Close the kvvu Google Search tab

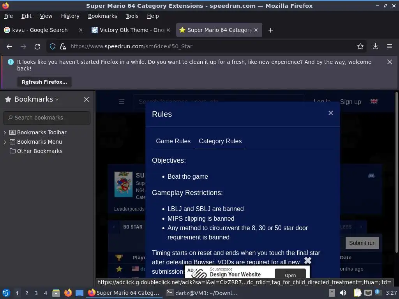coord(80,30)
